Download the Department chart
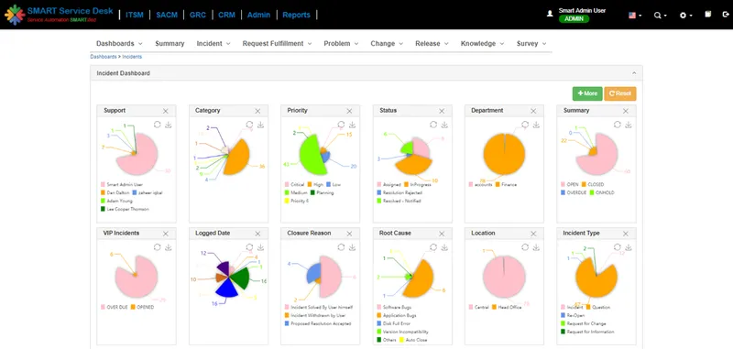The height and width of the screenshot is (349, 733). 536,125
